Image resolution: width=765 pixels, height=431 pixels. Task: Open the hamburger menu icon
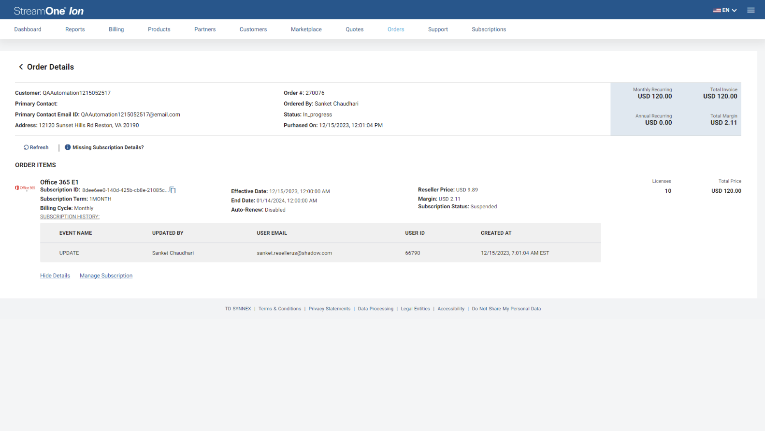pyautogui.click(x=751, y=10)
